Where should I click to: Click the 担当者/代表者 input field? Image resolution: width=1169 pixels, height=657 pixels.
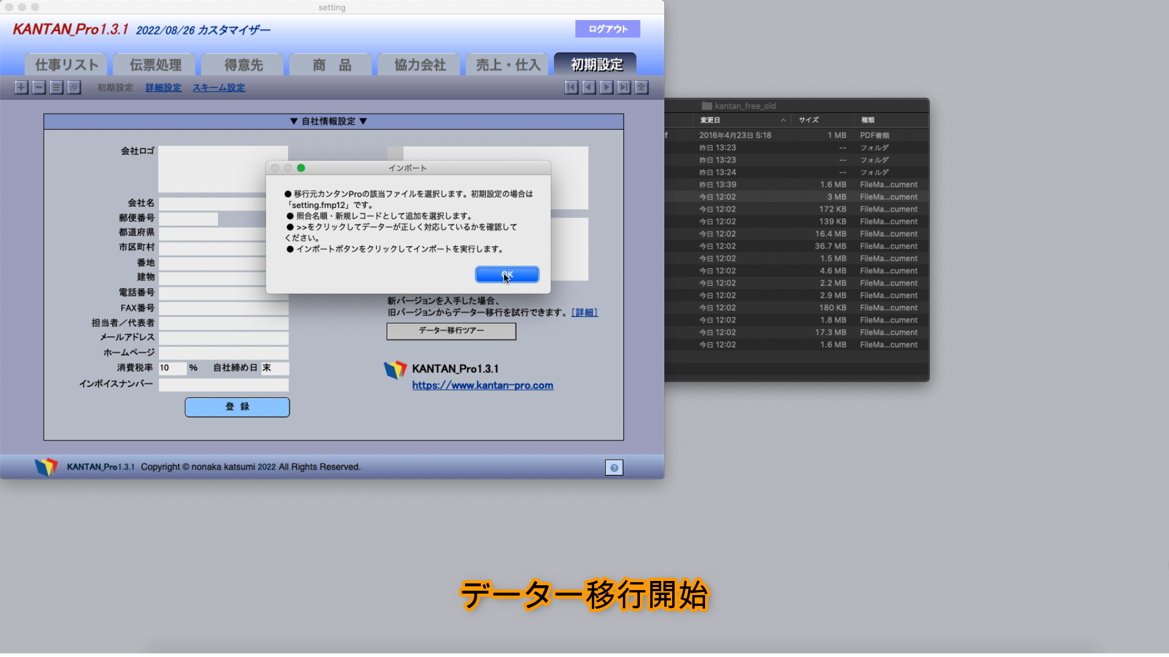pos(223,324)
